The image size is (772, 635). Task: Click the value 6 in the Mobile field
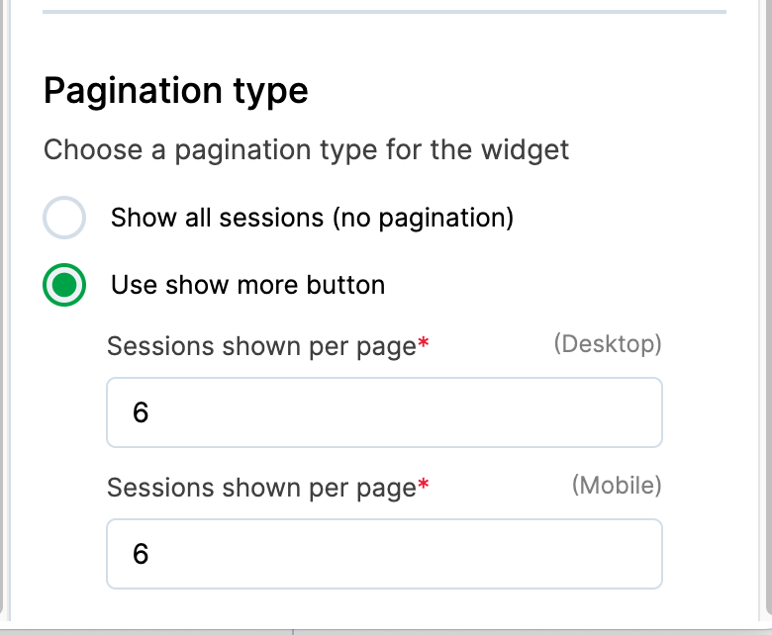pyautogui.click(x=141, y=554)
